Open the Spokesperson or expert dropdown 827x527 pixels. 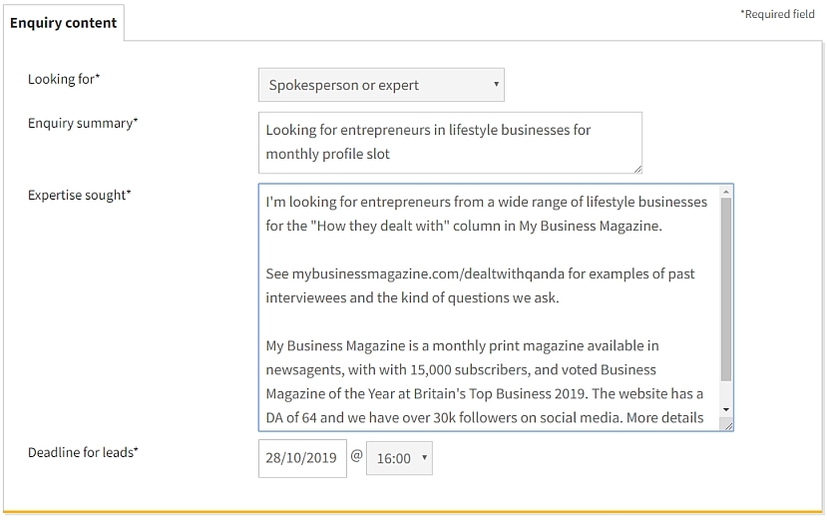pos(381,85)
